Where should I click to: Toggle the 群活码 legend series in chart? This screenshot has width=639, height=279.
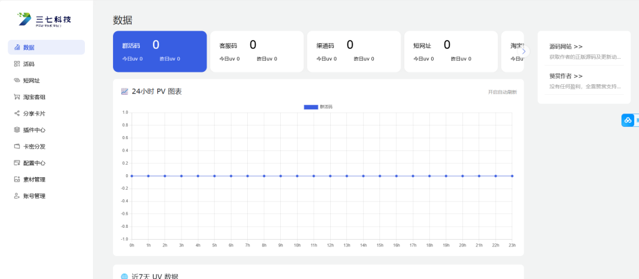(318, 107)
